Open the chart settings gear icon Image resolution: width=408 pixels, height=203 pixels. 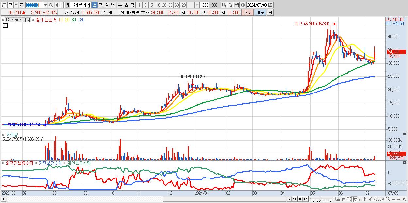pos(242,5)
